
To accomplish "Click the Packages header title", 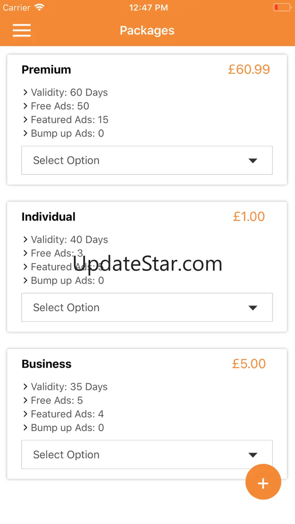I will (x=147, y=31).
